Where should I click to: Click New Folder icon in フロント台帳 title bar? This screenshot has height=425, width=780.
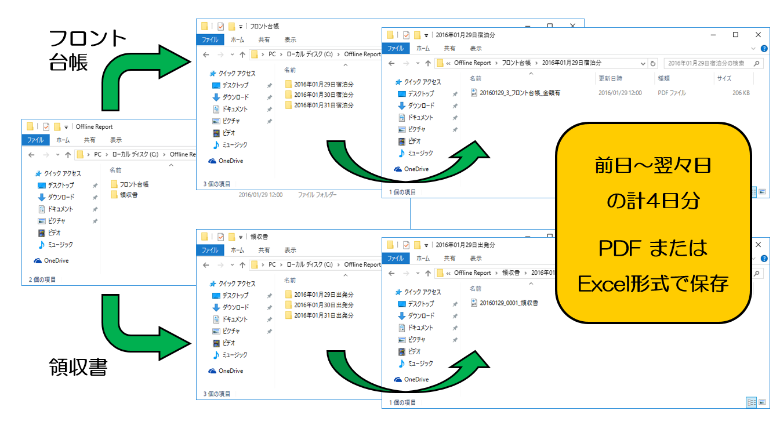[231, 26]
